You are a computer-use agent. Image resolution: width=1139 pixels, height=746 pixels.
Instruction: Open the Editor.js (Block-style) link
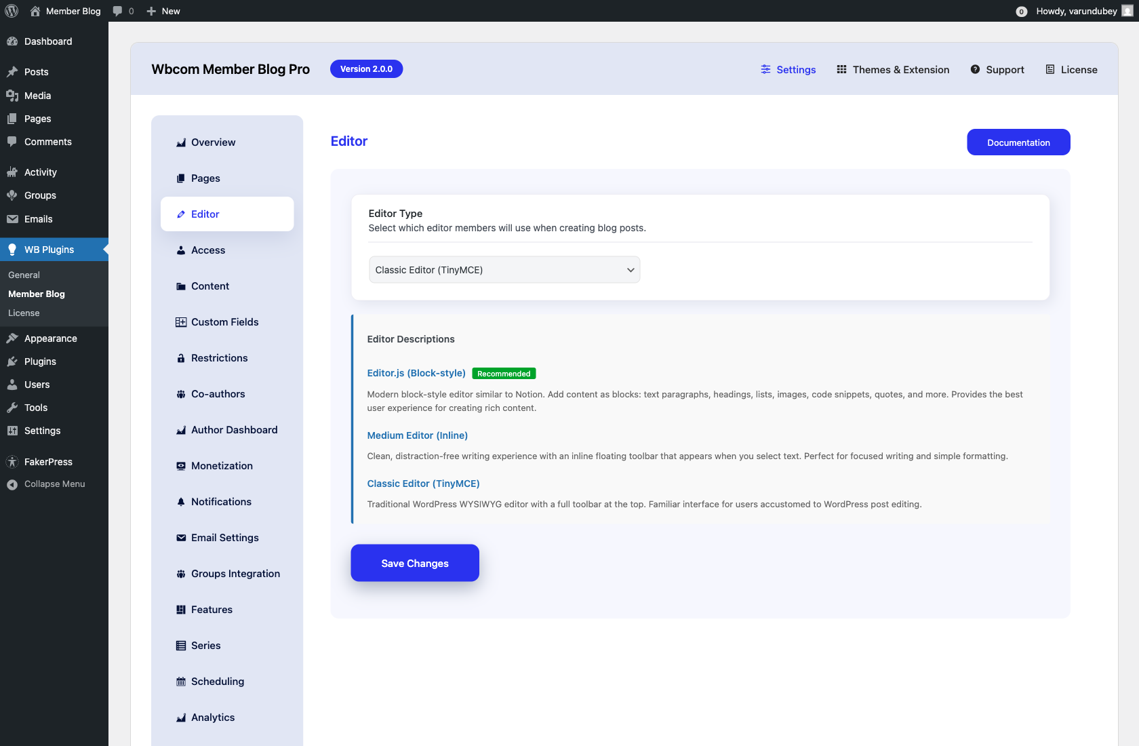point(416,373)
